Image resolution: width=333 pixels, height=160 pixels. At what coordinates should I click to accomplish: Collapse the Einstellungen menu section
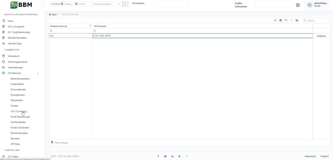pos(38,73)
